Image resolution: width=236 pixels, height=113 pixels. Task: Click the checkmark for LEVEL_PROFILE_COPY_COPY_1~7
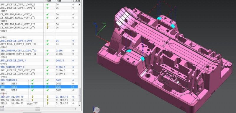47,70
